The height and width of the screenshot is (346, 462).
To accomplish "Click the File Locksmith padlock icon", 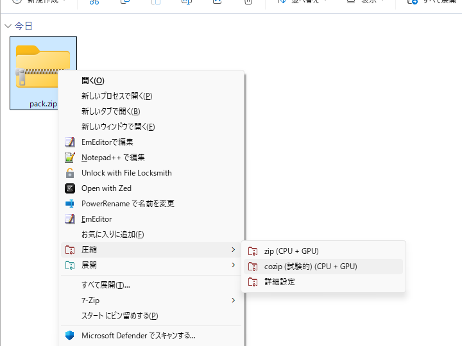I will (x=70, y=173).
